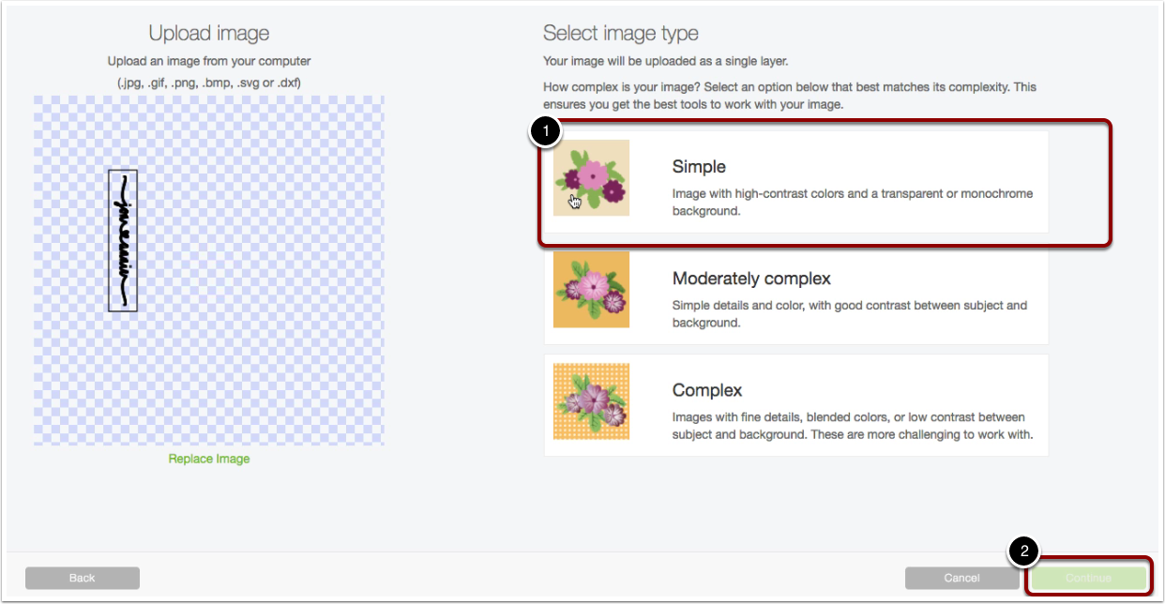This screenshot has width=1165, height=604.
Task: Click the Moderately complex flower thumbnail
Action: [x=591, y=289]
